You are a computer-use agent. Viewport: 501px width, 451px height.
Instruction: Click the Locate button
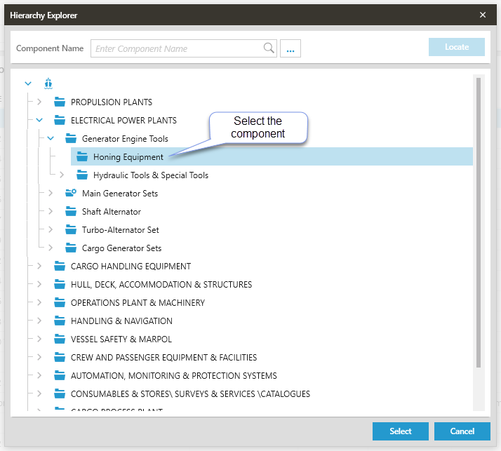click(x=457, y=47)
